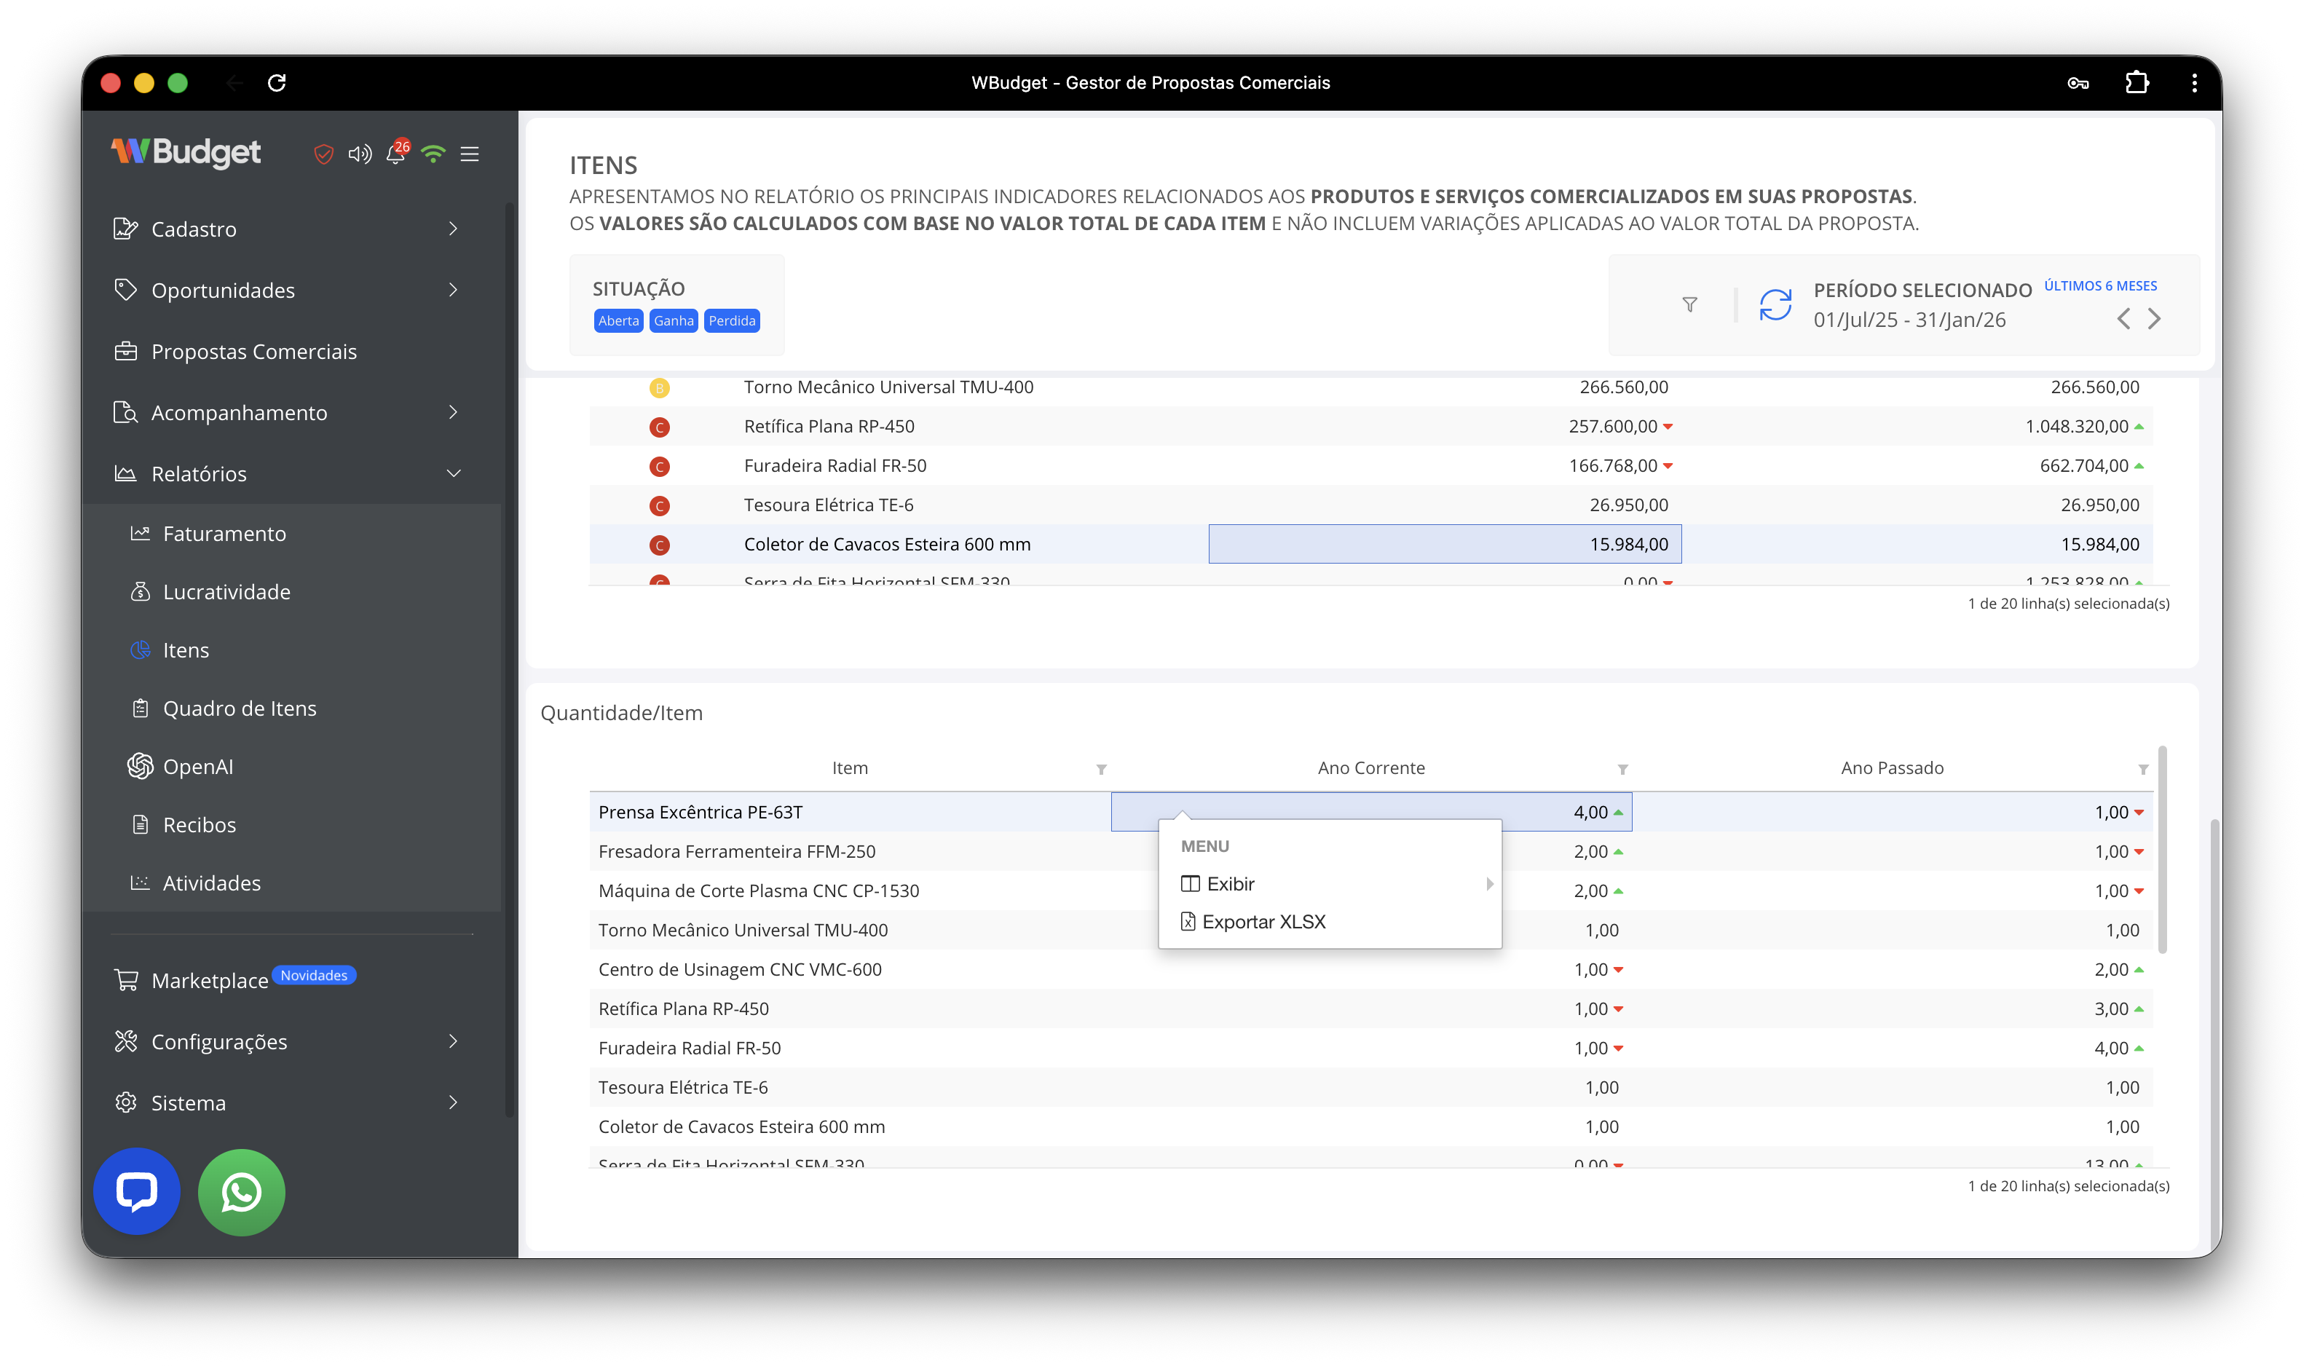Click the notification bell icon with badge

[396, 154]
